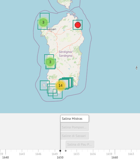The image size is (140, 166).
Task: Click the 1653 tick on the timeline
Action: click(76, 154)
